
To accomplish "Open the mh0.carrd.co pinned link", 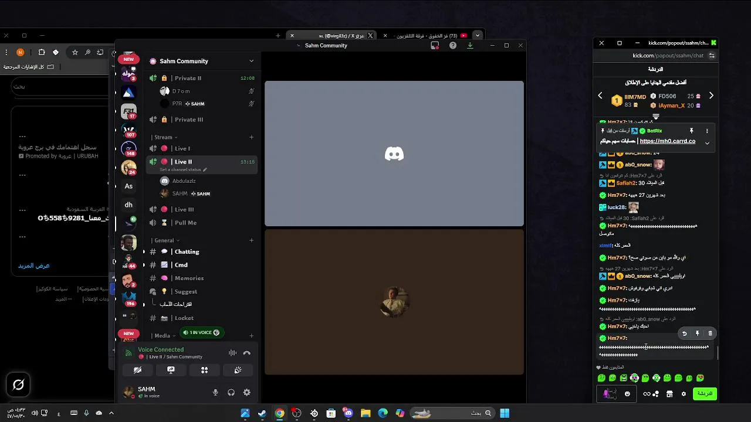I will pos(667,141).
